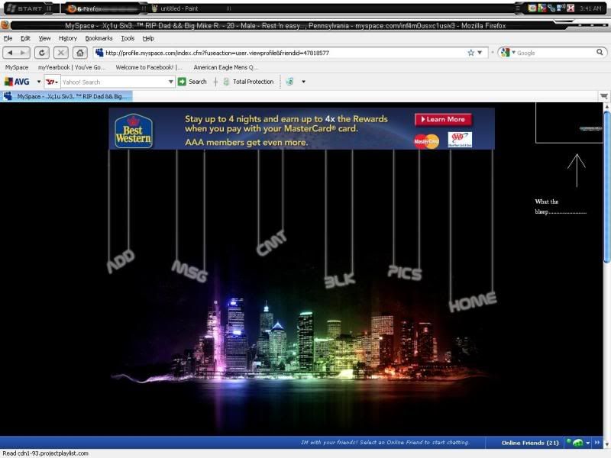Click the AVG toolbar logo
Viewport: 611px width, 458px height.
coord(17,82)
